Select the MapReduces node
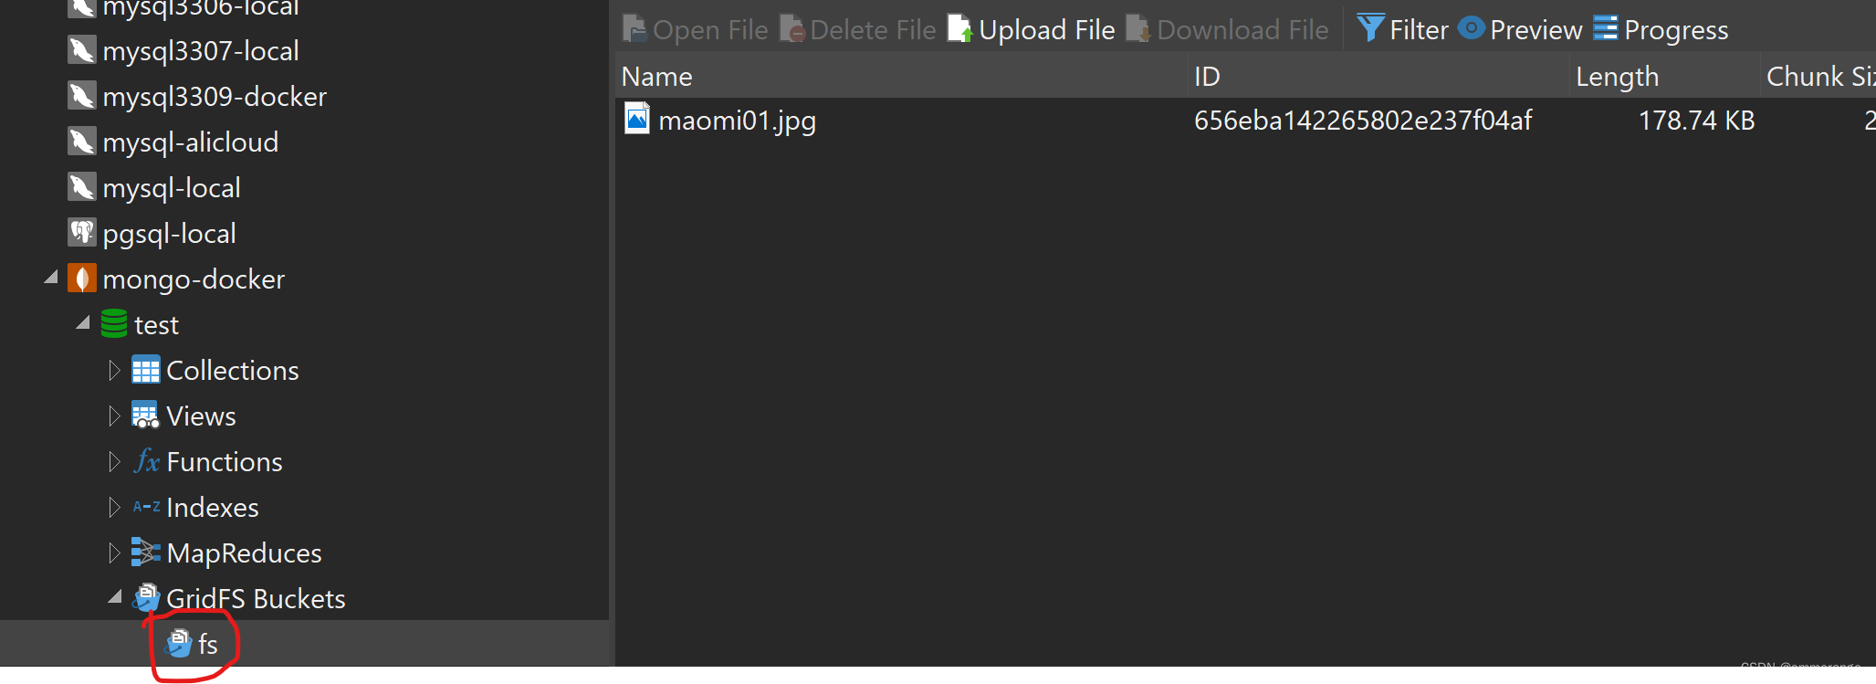 pos(243,552)
